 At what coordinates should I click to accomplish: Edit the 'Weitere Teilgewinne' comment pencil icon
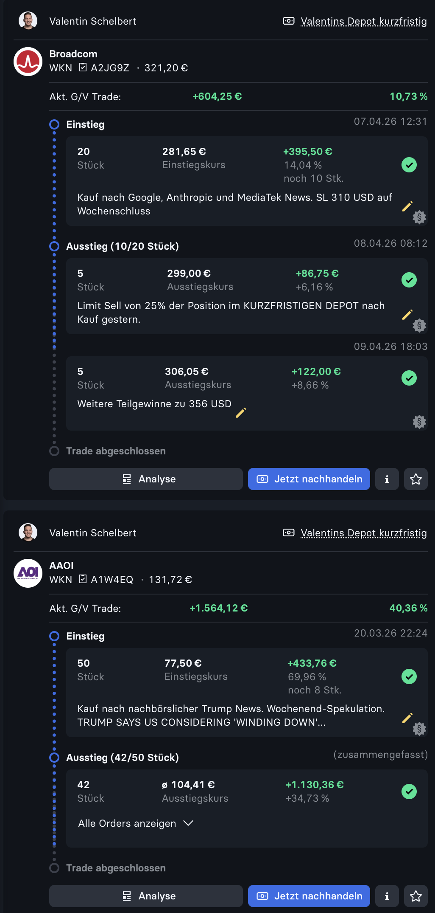240,413
